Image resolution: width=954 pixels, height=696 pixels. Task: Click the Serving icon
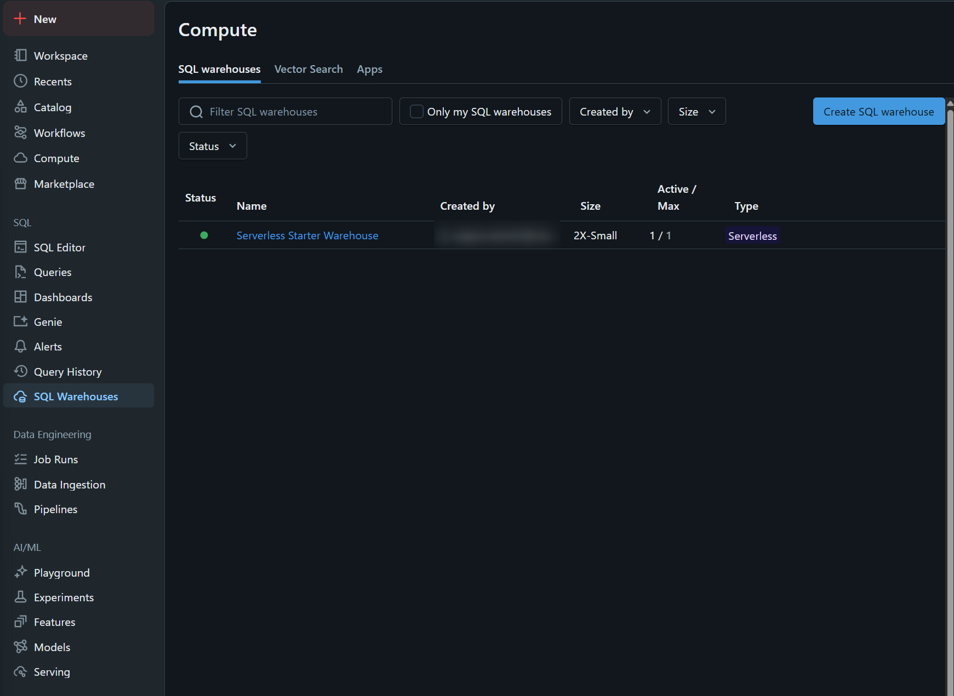click(20, 671)
